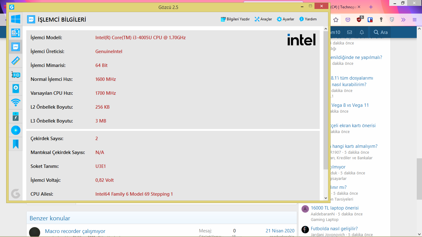The height and width of the screenshot is (237, 422).
Task: Click the U3E1 socket value
Action: point(101,166)
